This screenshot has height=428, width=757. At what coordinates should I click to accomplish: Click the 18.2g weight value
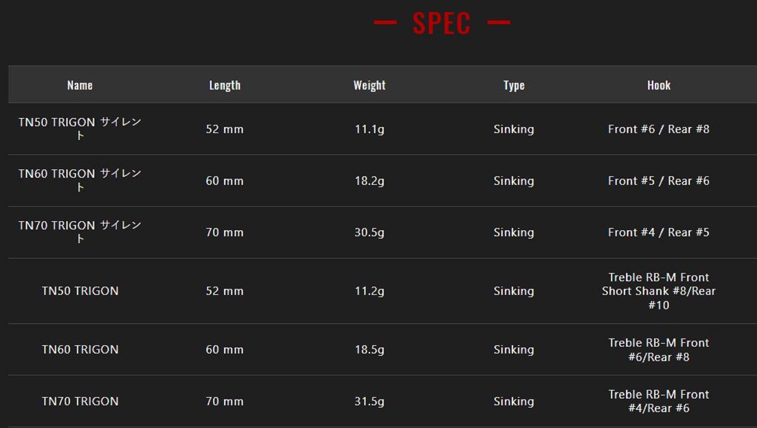369,181
